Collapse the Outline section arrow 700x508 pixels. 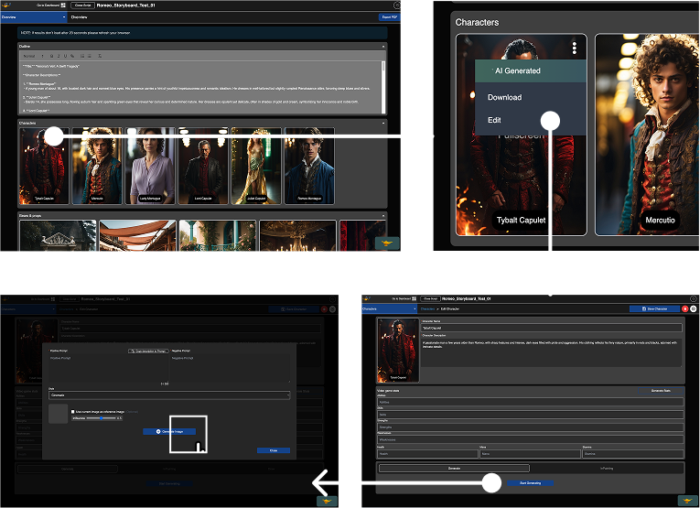click(x=382, y=44)
